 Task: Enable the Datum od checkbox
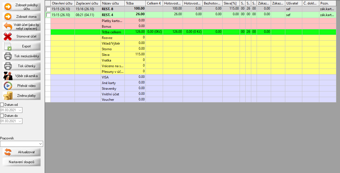[2, 105]
